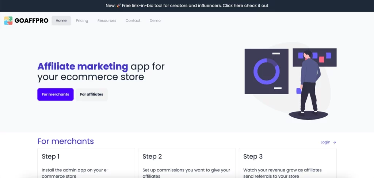374x178 pixels.
Task: Select the For merchants button
Action: click(56, 94)
